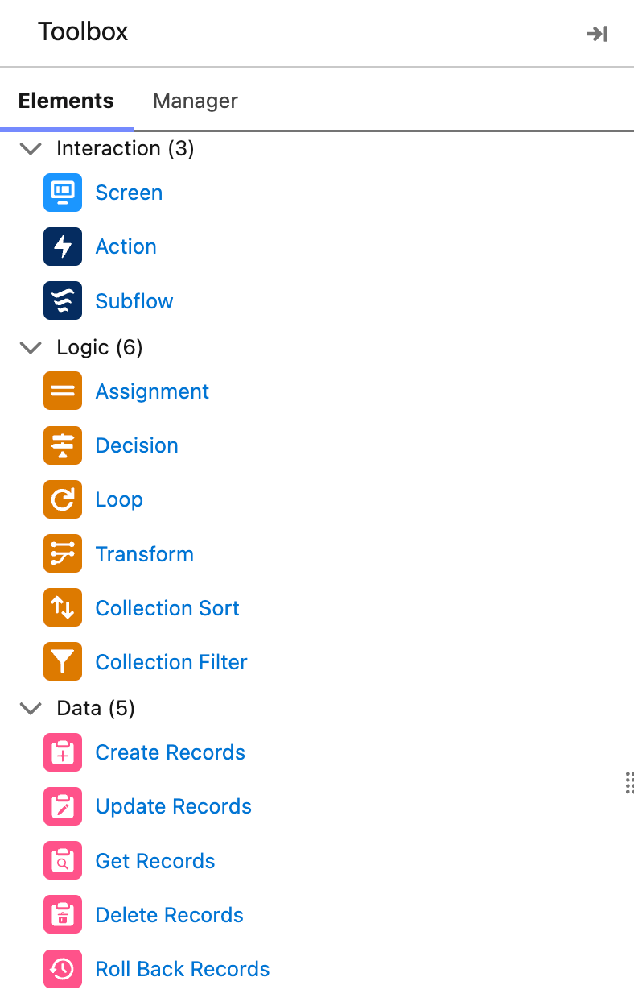Click the Collection Filter funnel icon
Viewport: 634px width, 1002px height.
coord(63,662)
